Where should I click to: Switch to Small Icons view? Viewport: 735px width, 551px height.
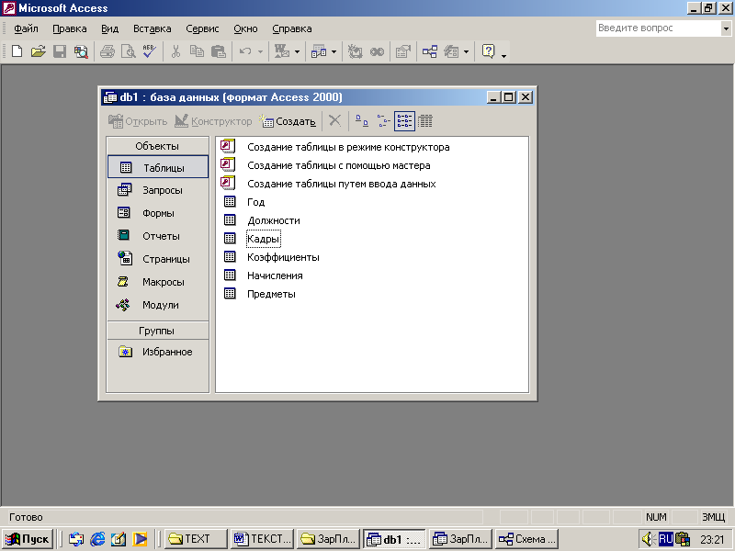click(383, 121)
